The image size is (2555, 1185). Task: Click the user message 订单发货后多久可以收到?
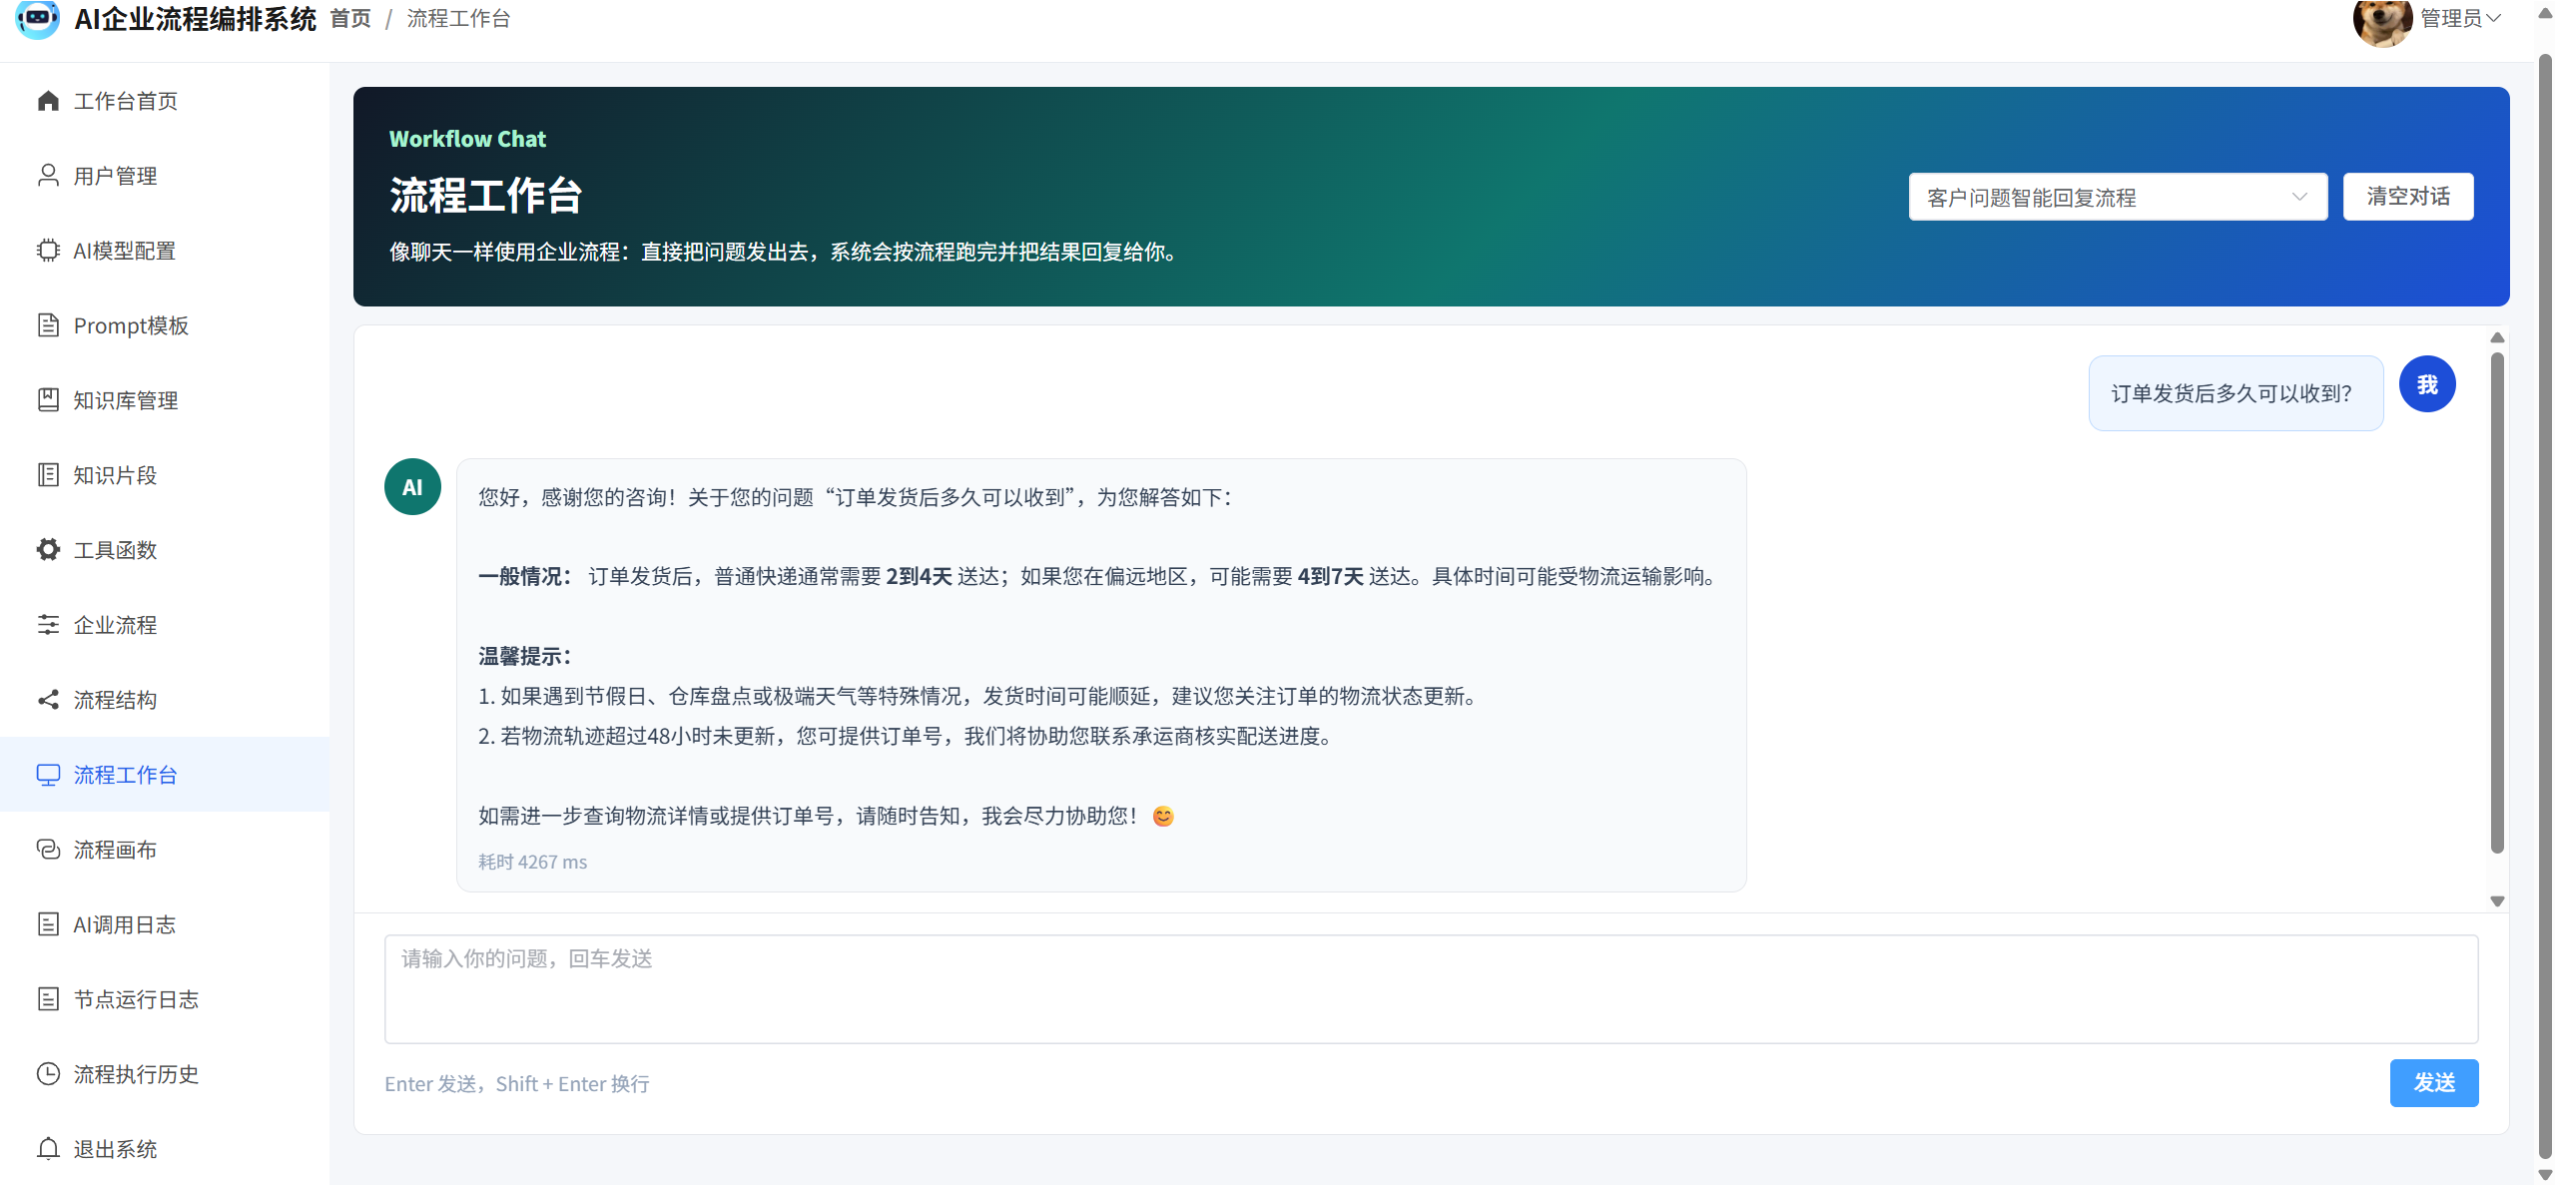click(x=2236, y=393)
